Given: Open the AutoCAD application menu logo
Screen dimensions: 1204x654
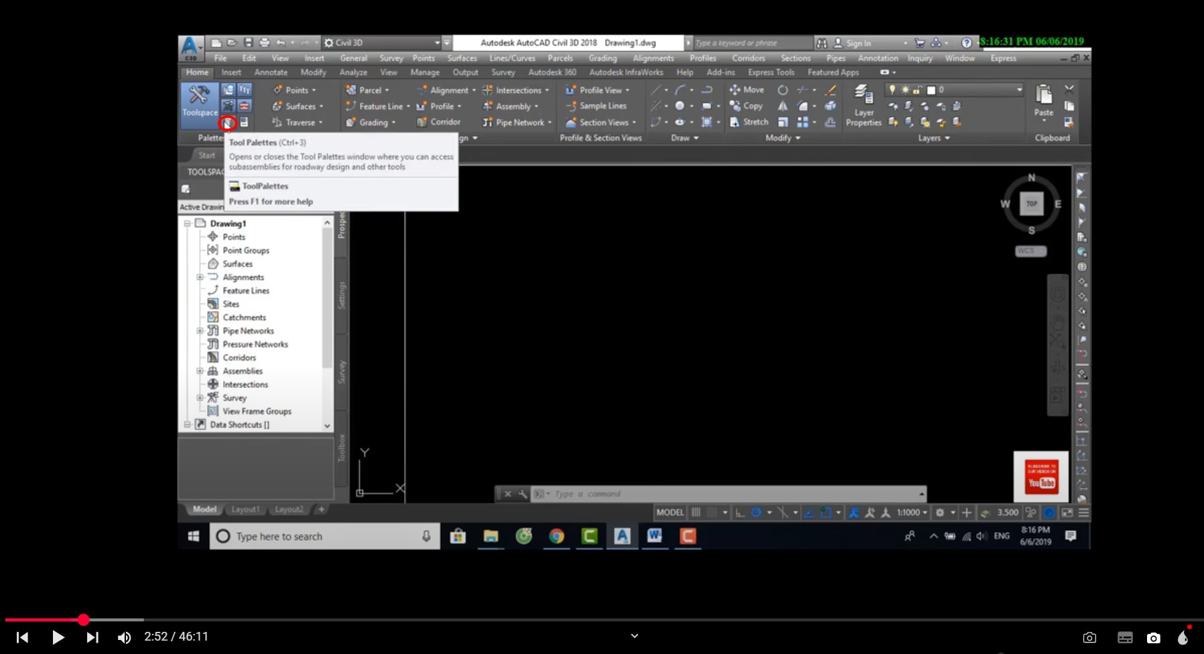Looking at the screenshot, I should pos(190,48).
